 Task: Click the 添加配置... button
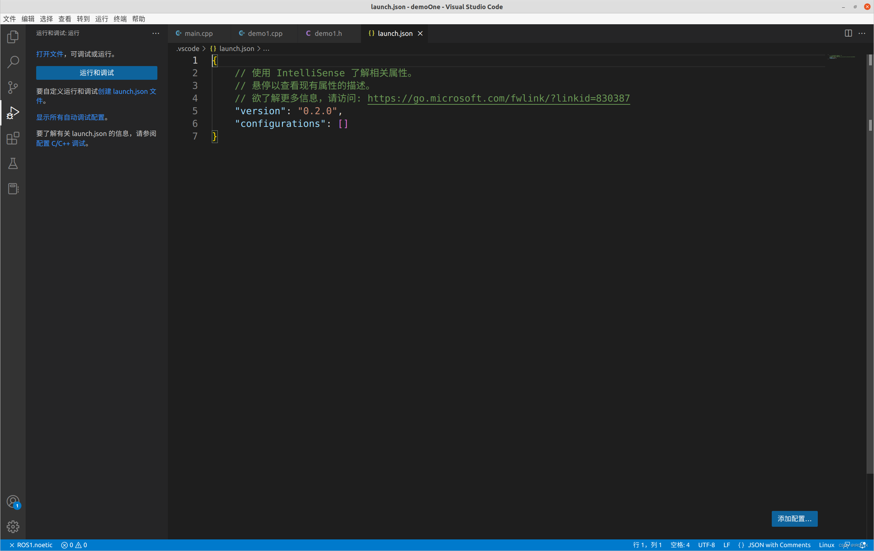[x=795, y=518]
